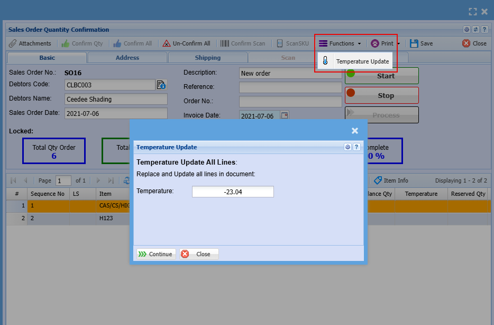This screenshot has width=494, height=325.
Task: Click the Confirm Qty thumbs-up button
Action: pos(82,43)
